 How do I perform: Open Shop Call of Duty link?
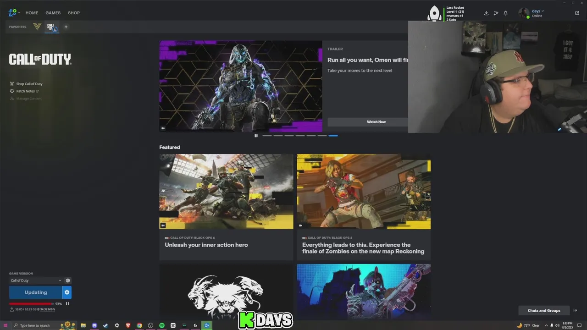26,84
